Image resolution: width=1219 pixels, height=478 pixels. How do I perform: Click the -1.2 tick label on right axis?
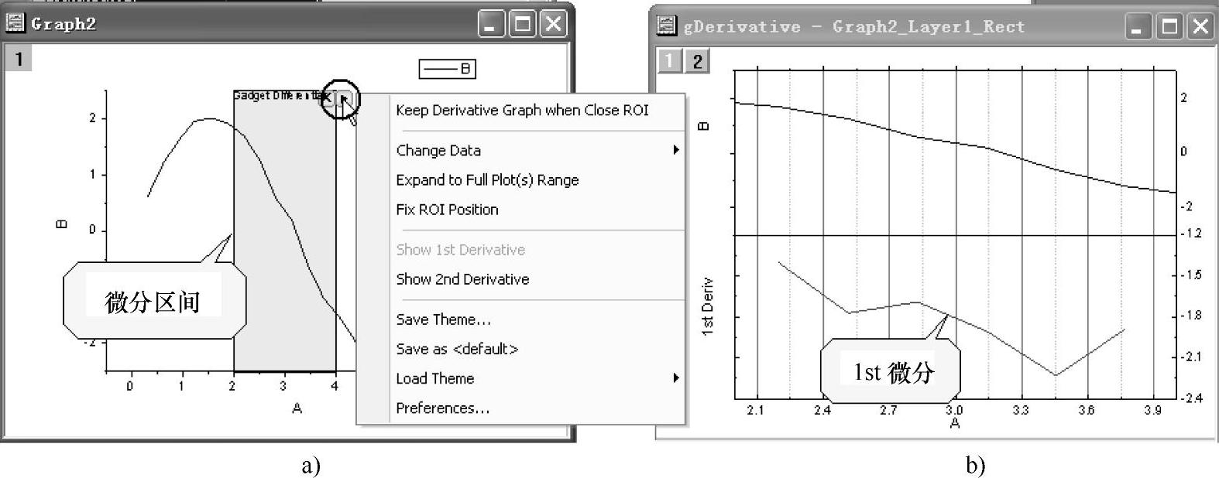point(1191,233)
